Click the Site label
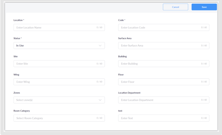The image size is (222, 135). [15, 57]
